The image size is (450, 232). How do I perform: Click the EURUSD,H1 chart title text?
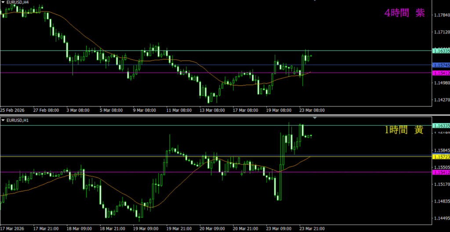[18, 120]
